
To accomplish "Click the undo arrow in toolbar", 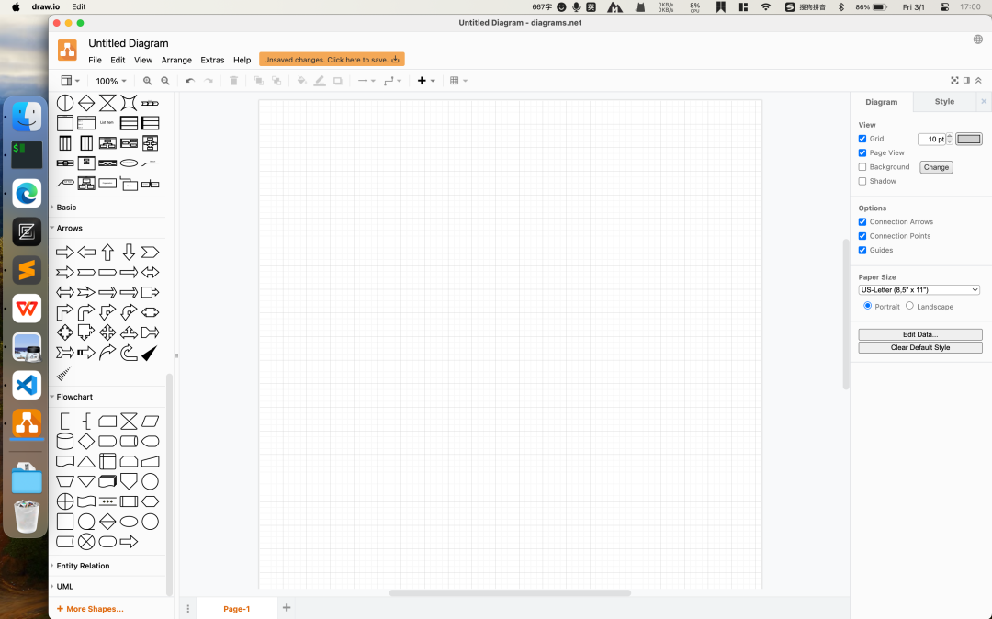I will click(x=190, y=81).
